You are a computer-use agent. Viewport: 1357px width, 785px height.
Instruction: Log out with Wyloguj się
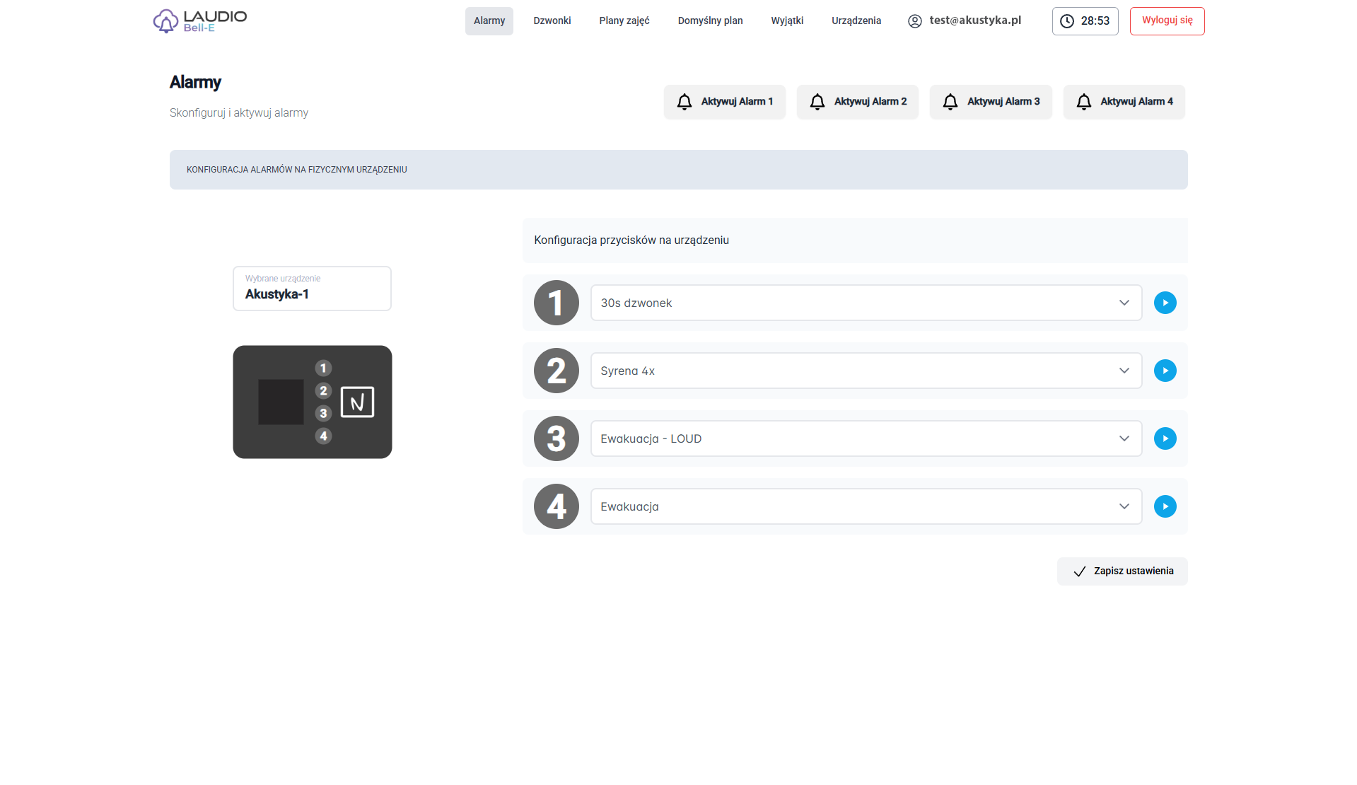tap(1166, 21)
